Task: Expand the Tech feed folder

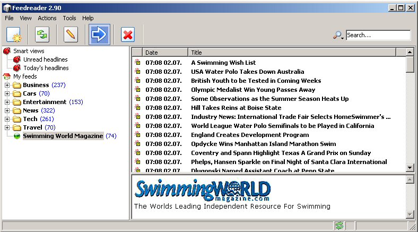Action: pos(7,119)
